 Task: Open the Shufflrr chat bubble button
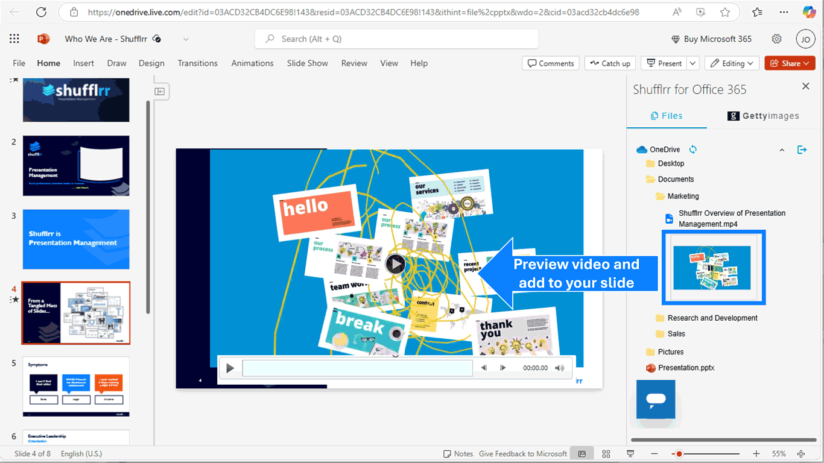click(x=656, y=399)
